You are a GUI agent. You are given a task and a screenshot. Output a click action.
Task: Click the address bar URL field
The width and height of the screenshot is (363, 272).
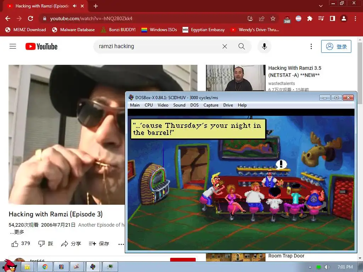coord(144,18)
